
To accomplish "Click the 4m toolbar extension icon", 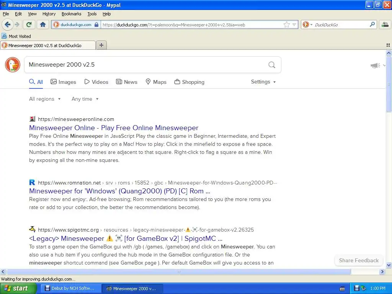I will [x=385, y=24].
